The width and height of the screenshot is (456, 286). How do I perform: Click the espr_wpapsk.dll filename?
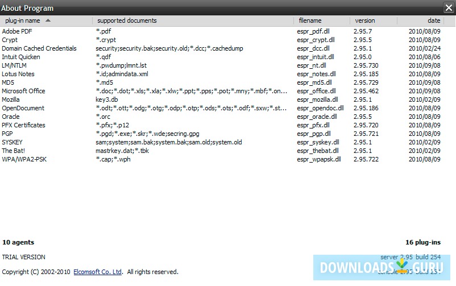coord(319,159)
